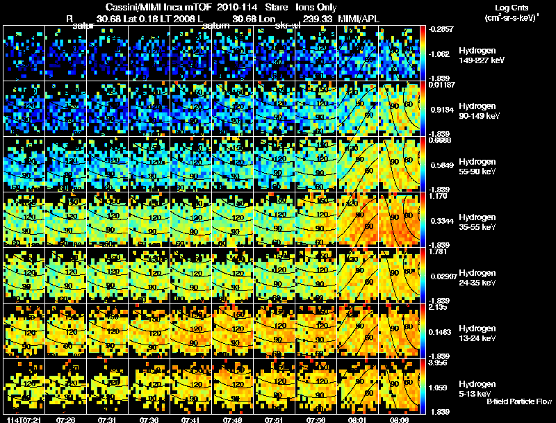The height and width of the screenshot is (423, 556).
Task: Click the Hydrogen 55-90 keV color bar
Action: click(423, 164)
